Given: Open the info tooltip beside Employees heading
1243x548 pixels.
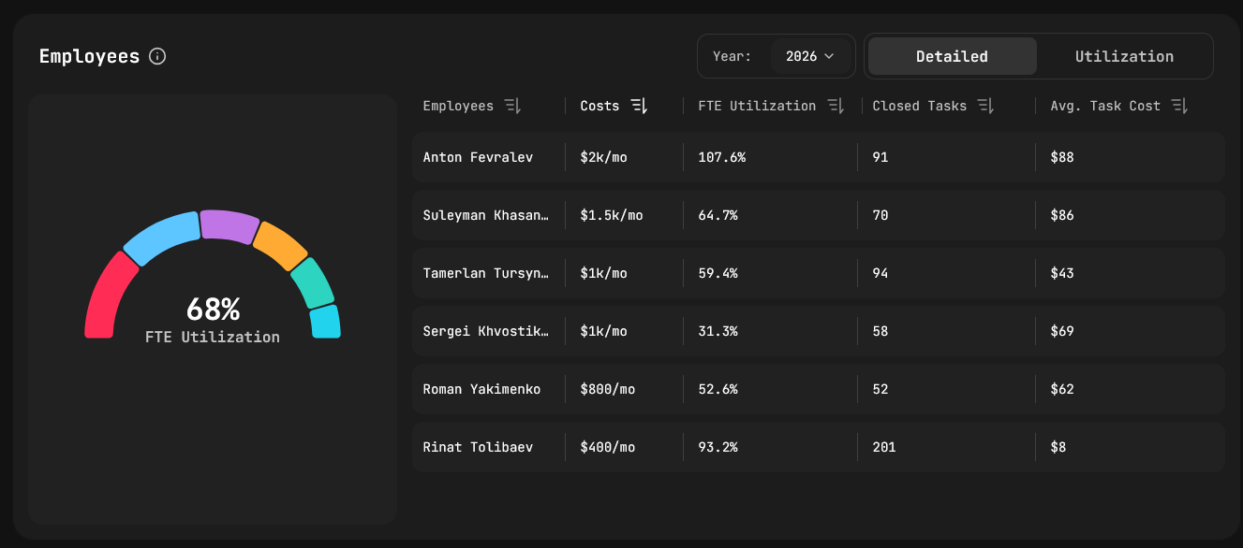Looking at the screenshot, I should tap(157, 56).
